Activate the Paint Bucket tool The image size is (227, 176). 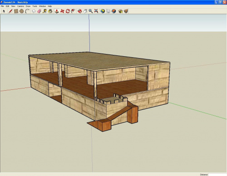pos(50,11)
